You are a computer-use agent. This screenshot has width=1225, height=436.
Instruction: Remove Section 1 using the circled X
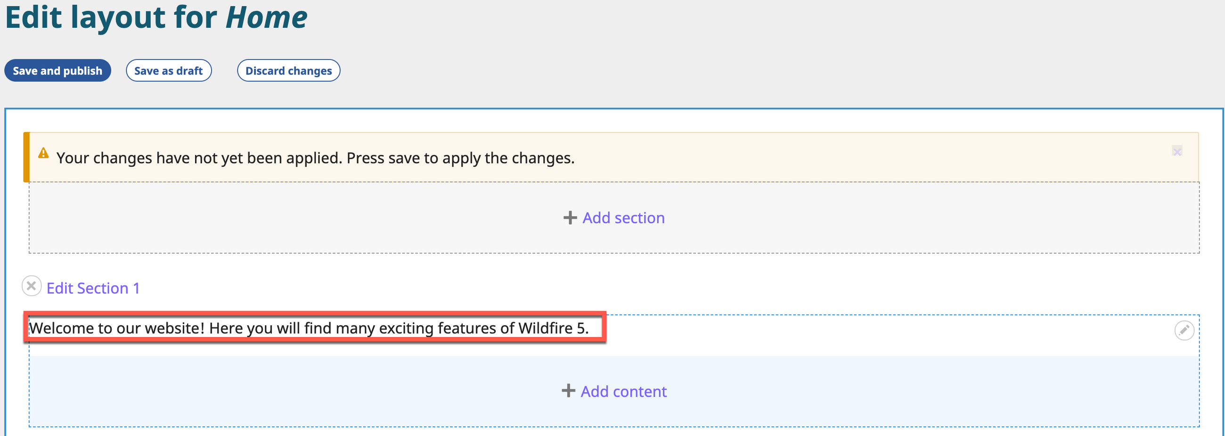coord(32,286)
